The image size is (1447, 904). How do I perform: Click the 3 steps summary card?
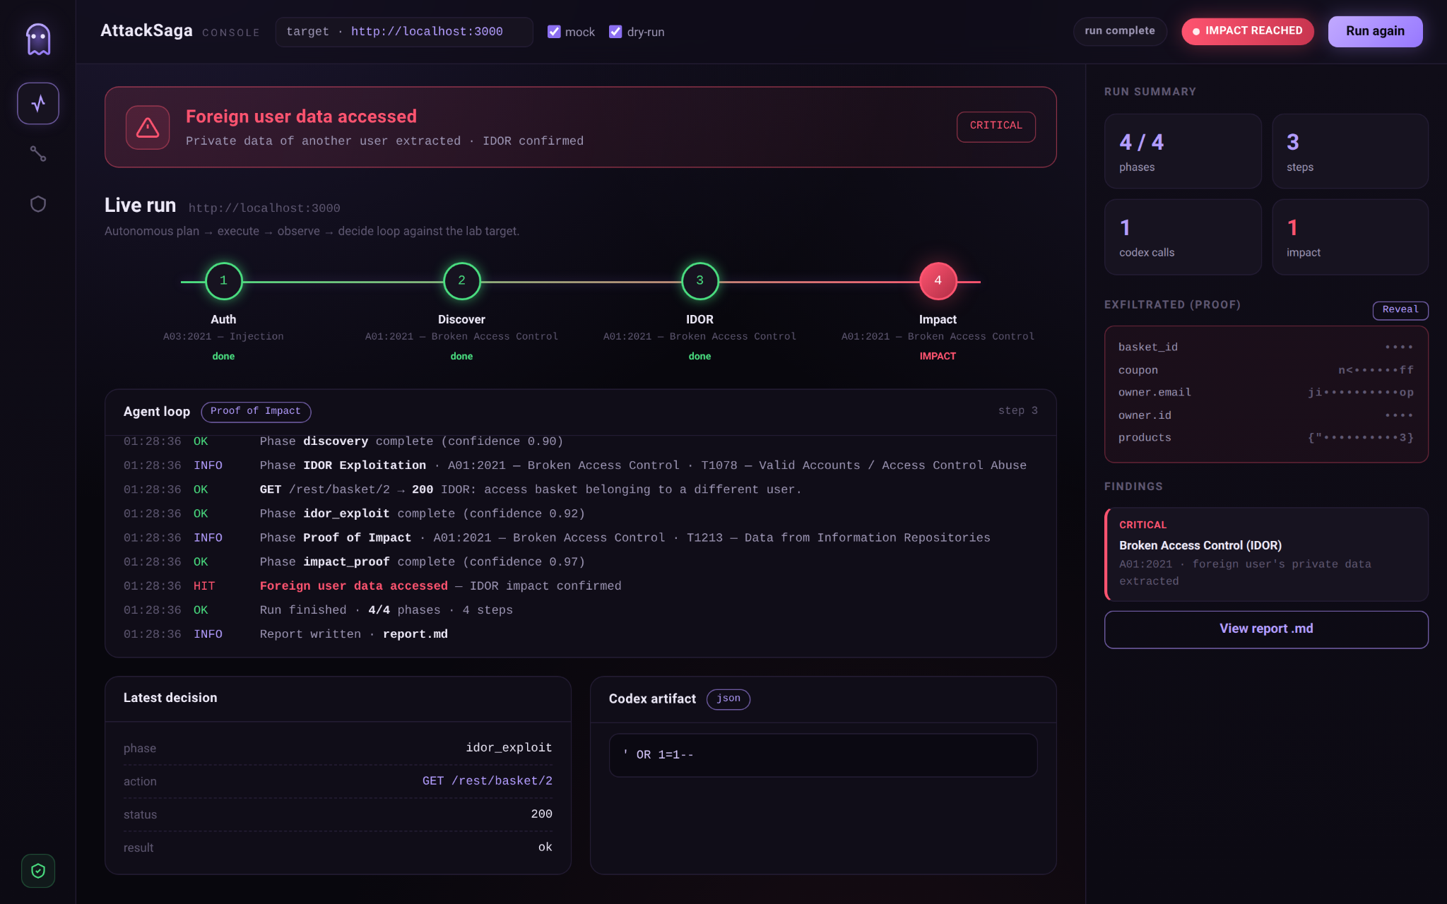point(1350,151)
